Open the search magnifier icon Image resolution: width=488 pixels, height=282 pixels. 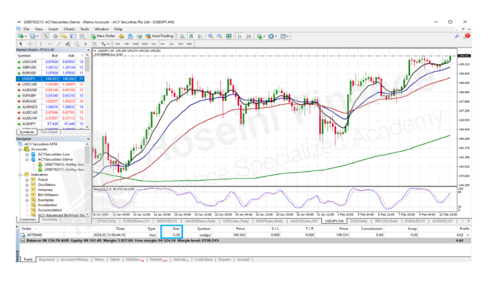pyautogui.click(x=457, y=36)
